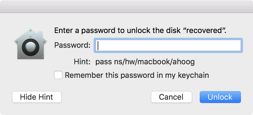Hide the password hint with Hide Hint
This screenshot has width=253, height=115.
37,97
